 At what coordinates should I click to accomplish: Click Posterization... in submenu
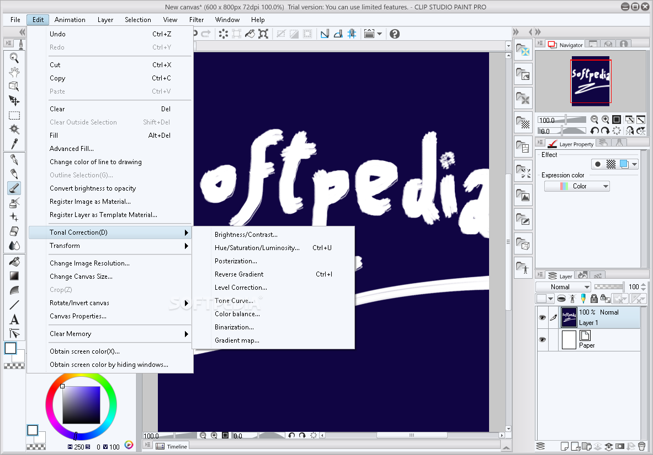pyautogui.click(x=236, y=261)
